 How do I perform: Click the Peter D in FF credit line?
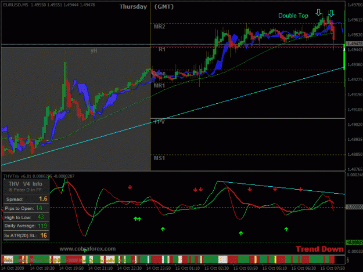tap(26, 190)
